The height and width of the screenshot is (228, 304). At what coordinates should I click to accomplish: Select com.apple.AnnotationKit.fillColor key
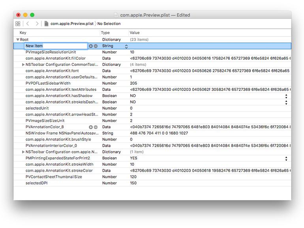point(55,58)
